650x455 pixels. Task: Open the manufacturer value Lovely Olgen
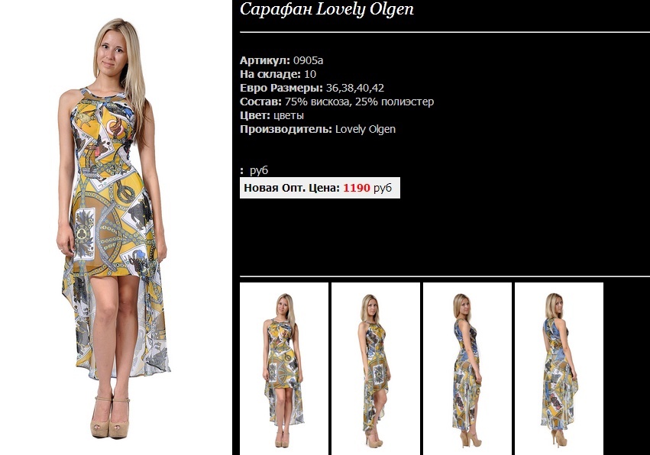click(x=365, y=129)
